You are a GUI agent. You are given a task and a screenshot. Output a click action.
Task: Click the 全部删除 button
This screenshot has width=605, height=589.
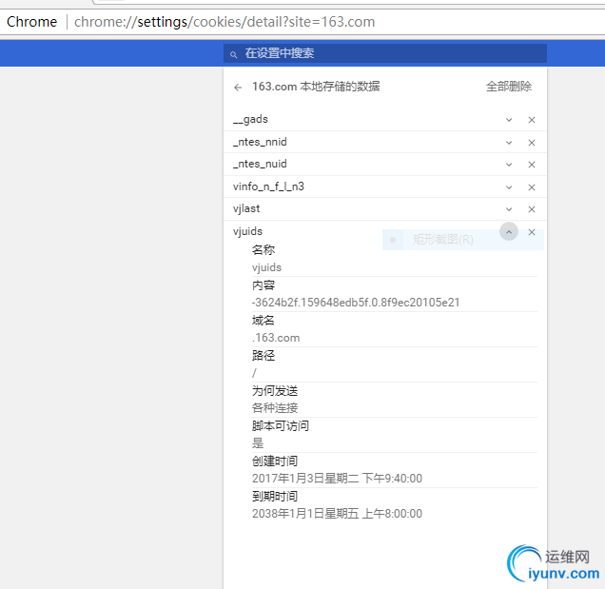click(x=509, y=86)
